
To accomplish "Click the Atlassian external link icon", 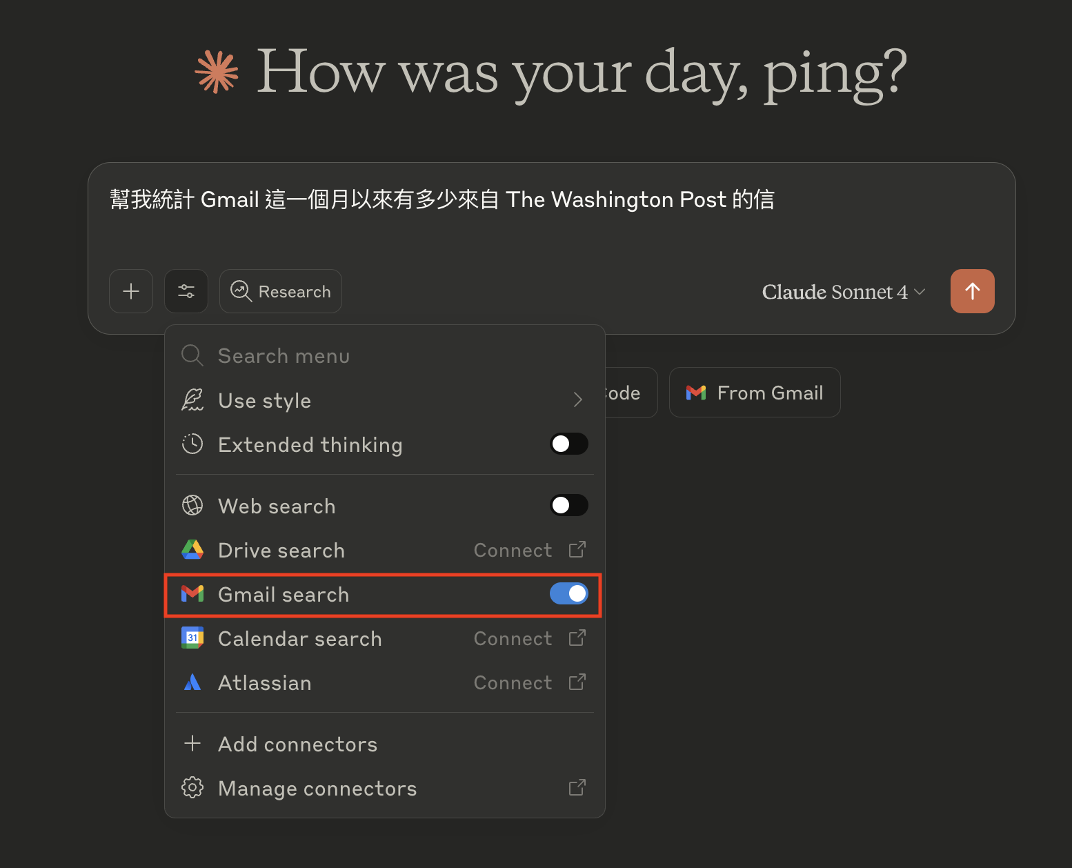I will coord(577,682).
